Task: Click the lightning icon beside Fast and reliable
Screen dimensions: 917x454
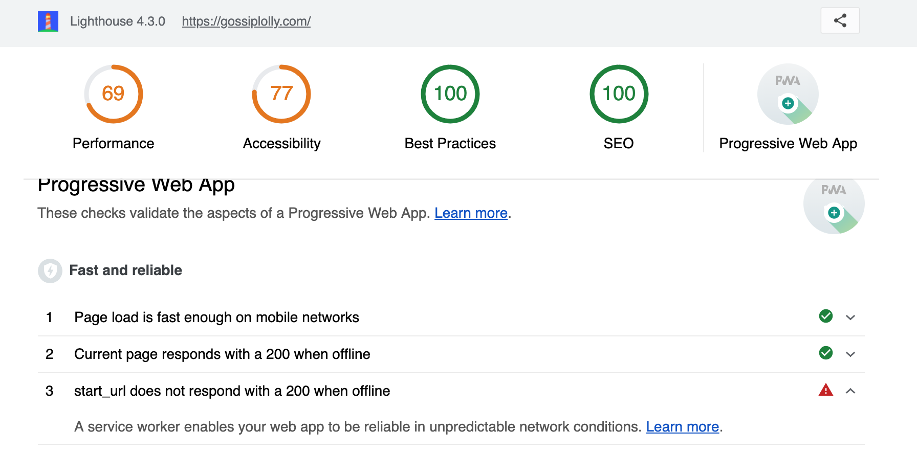Action: (50, 270)
